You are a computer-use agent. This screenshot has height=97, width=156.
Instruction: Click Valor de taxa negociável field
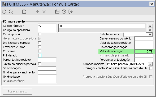[x=144, y=43]
